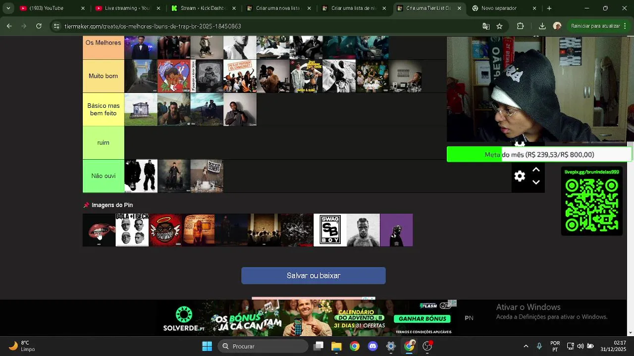Pick the BOLA +1 BECK album cover
The height and width of the screenshot is (356, 634).
132,230
